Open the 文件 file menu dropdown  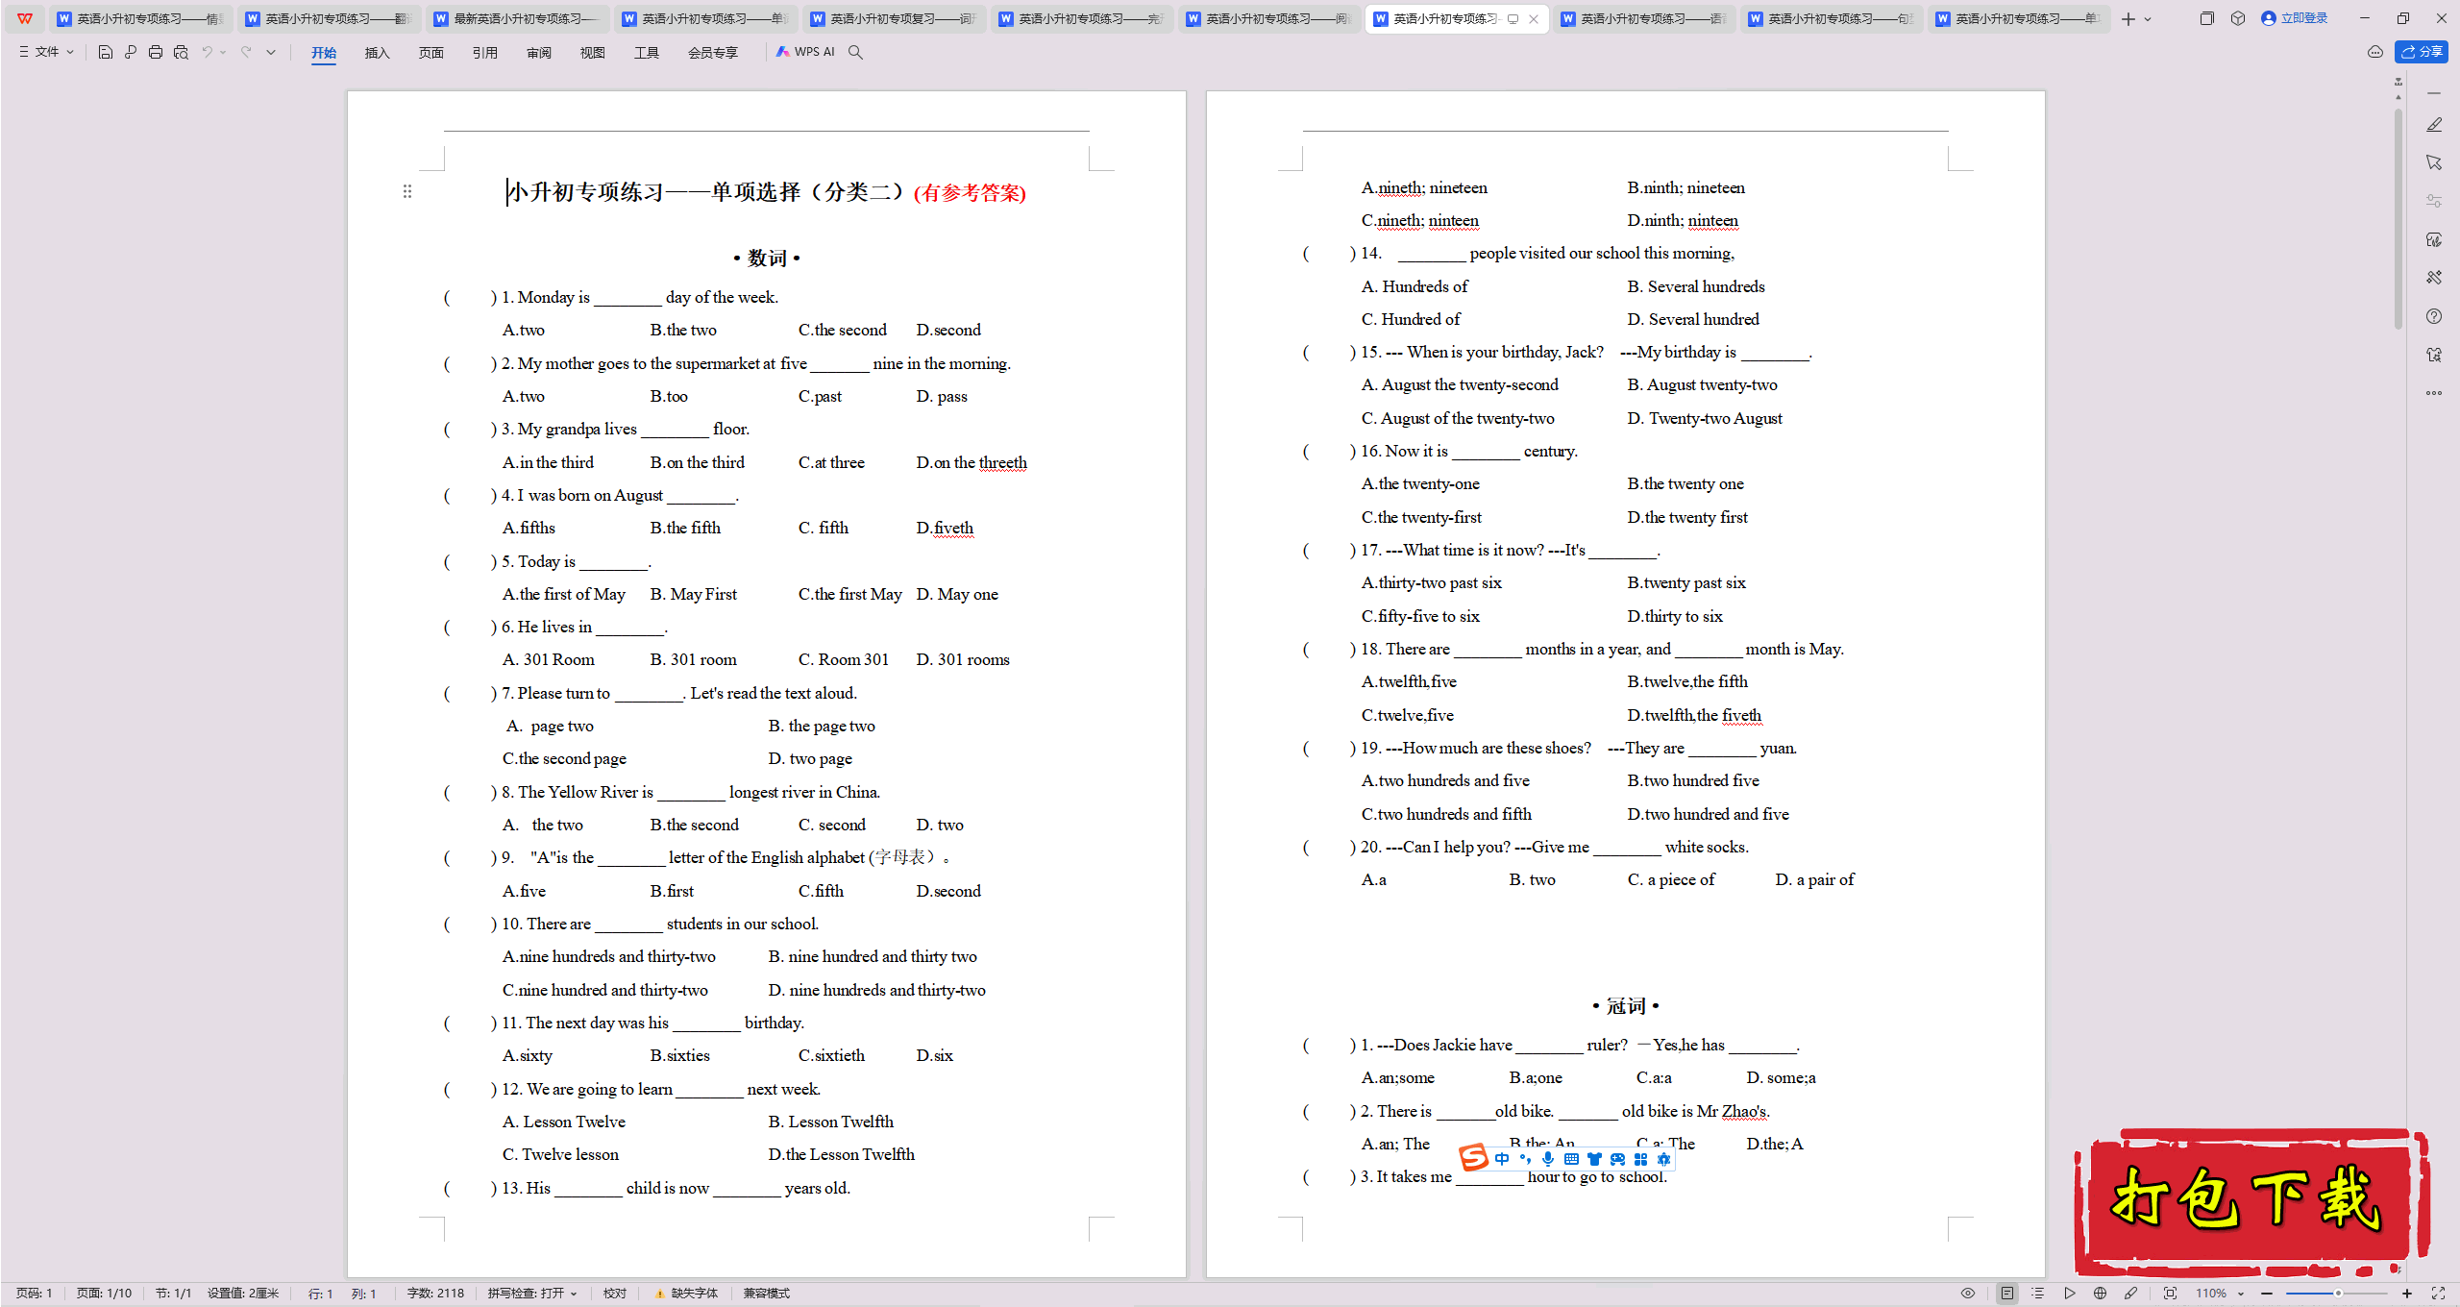(x=46, y=52)
